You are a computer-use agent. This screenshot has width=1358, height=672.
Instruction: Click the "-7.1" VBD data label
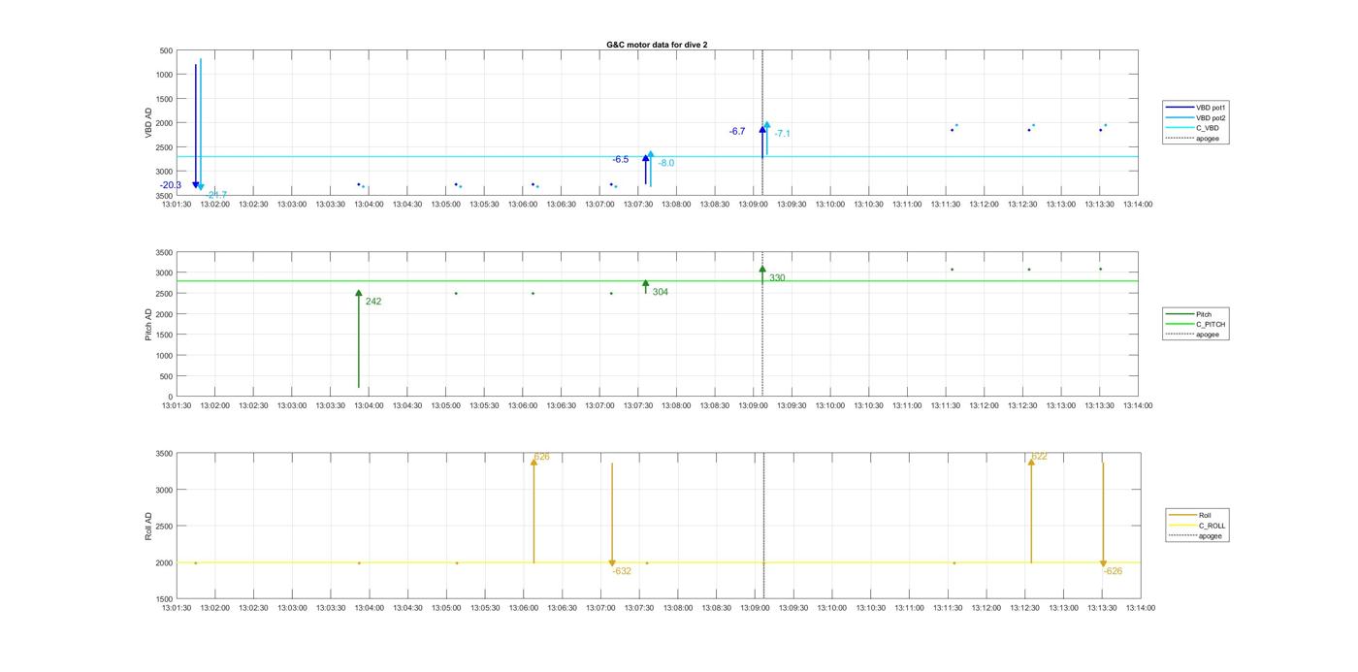tap(782, 134)
